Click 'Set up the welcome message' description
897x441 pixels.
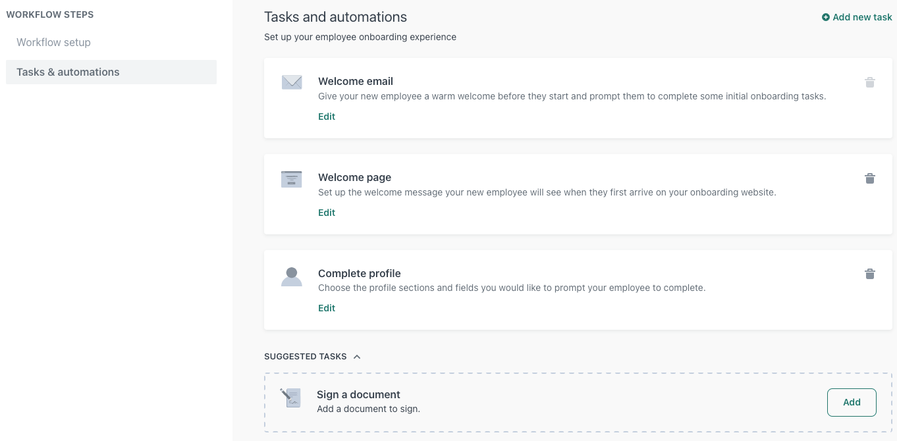click(x=547, y=193)
